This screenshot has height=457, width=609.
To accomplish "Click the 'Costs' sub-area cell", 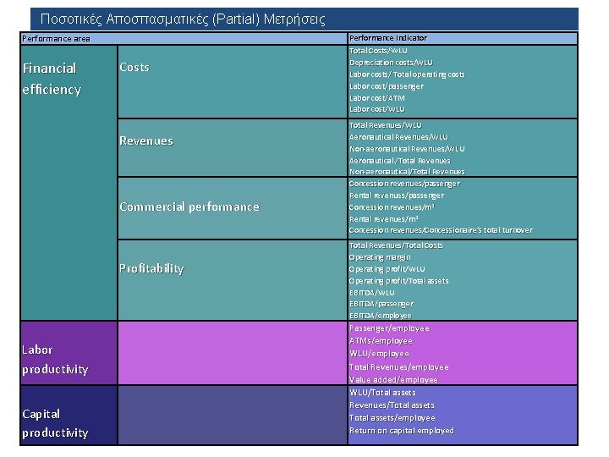I will (x=233, y=81).
